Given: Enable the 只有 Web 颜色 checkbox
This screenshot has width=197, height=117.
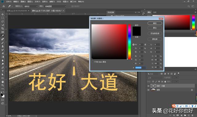Looking at the screenshot, I should click(92, 62).
